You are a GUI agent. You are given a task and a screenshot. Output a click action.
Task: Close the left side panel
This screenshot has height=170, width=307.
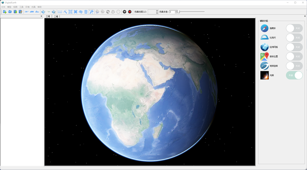tap(41, 16)
